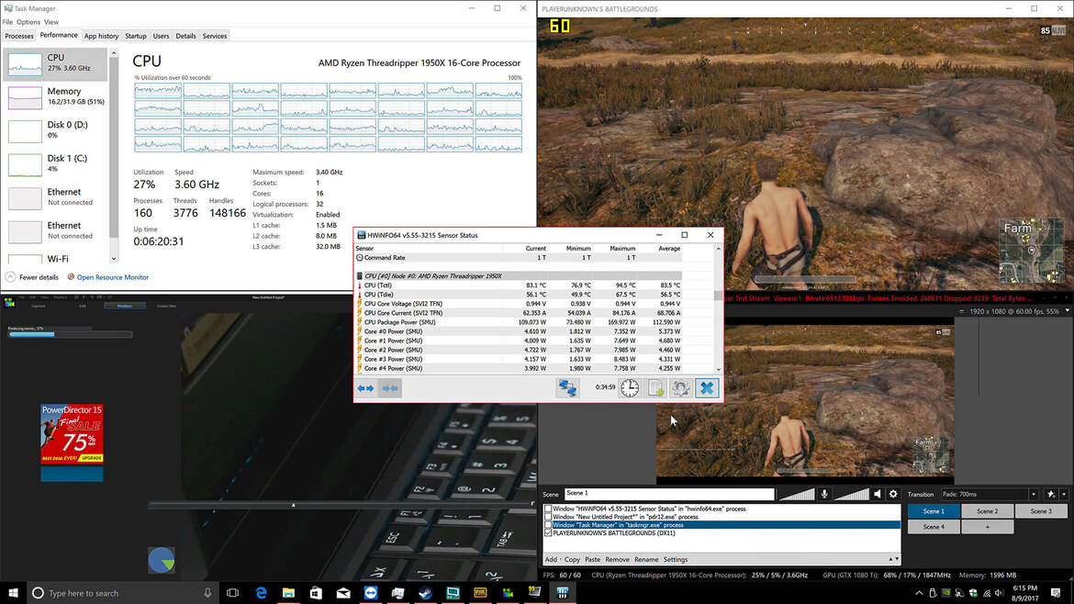Open Action Center notifications icon
Viewport: 1074px width, 604px height.
1057,593
